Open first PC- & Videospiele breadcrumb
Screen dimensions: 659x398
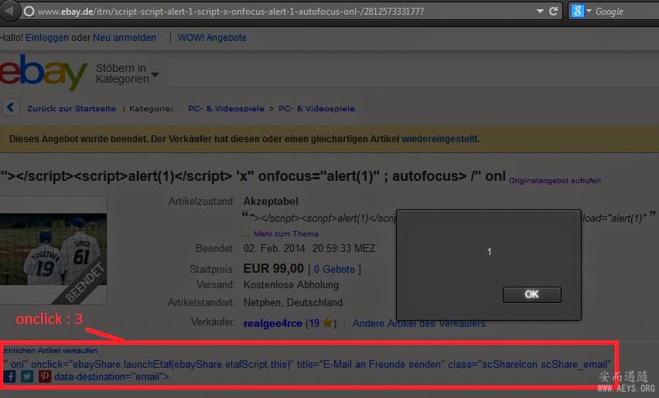226,109
